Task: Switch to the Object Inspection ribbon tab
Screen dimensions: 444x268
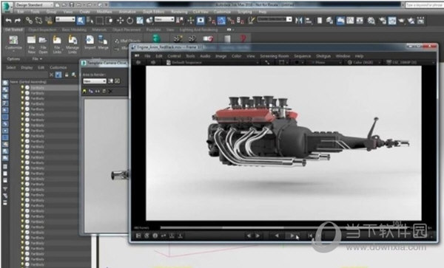Action: click(42, 30)
